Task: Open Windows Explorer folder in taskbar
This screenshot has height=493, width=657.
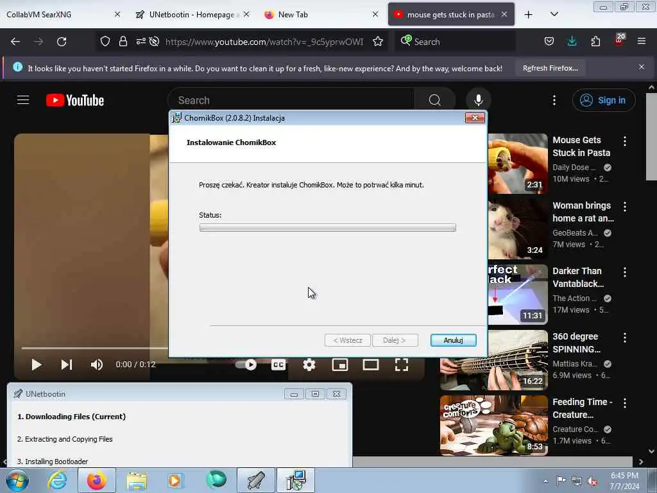Action: coord(137,480)
